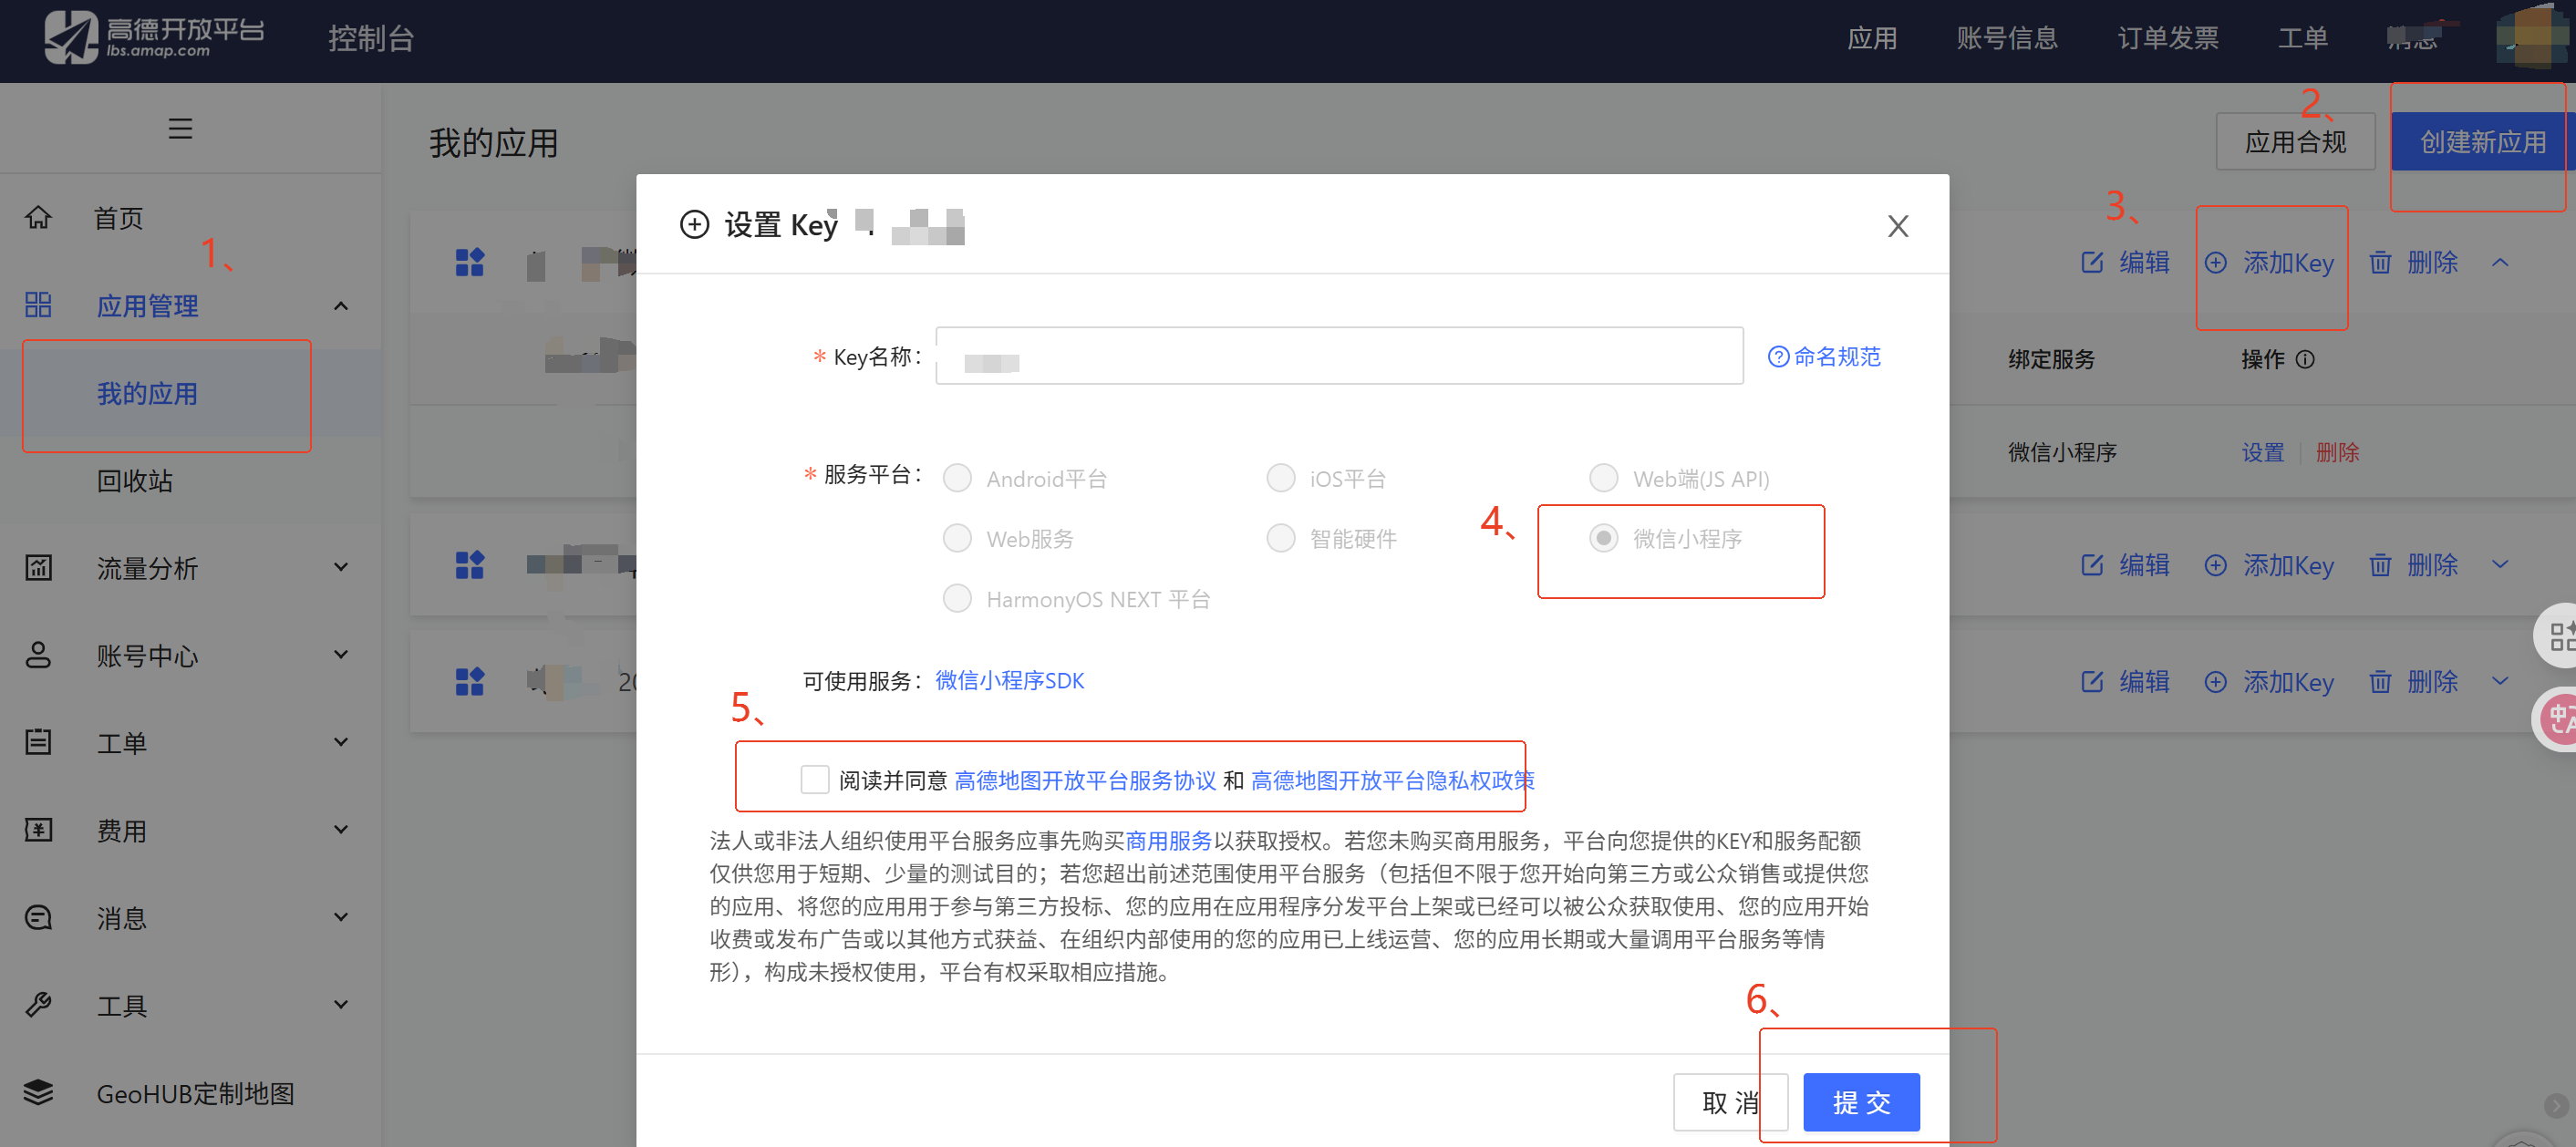The image size is (2576, 1147).
Task: Open the 高德地图开放平台服务协议 link
Action: pos(1085,780)
